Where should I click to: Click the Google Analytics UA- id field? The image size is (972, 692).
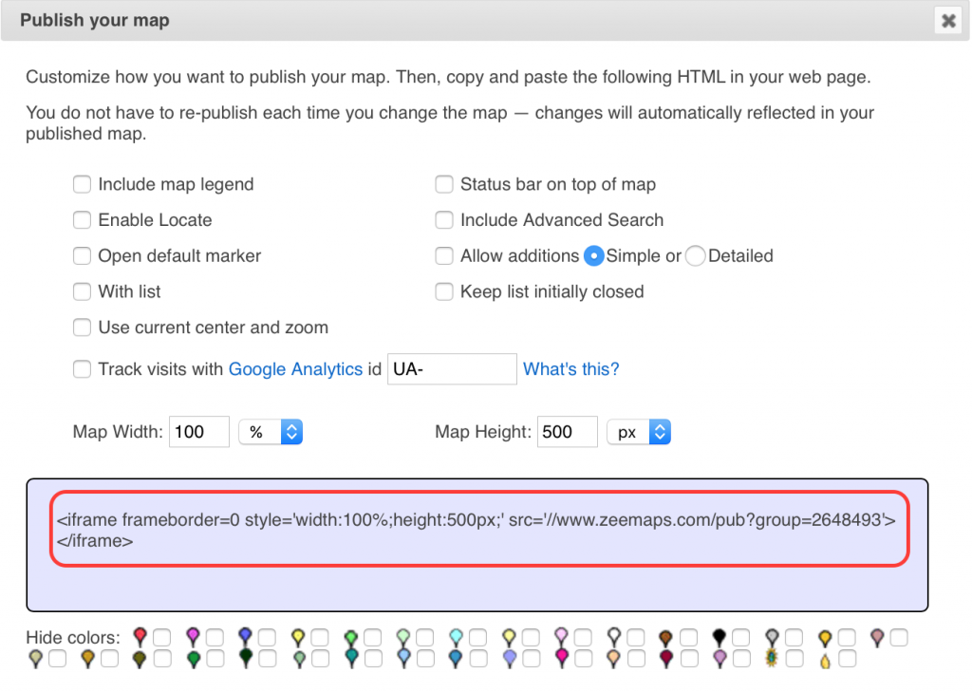pyautogui.click(x=452, y=369)
